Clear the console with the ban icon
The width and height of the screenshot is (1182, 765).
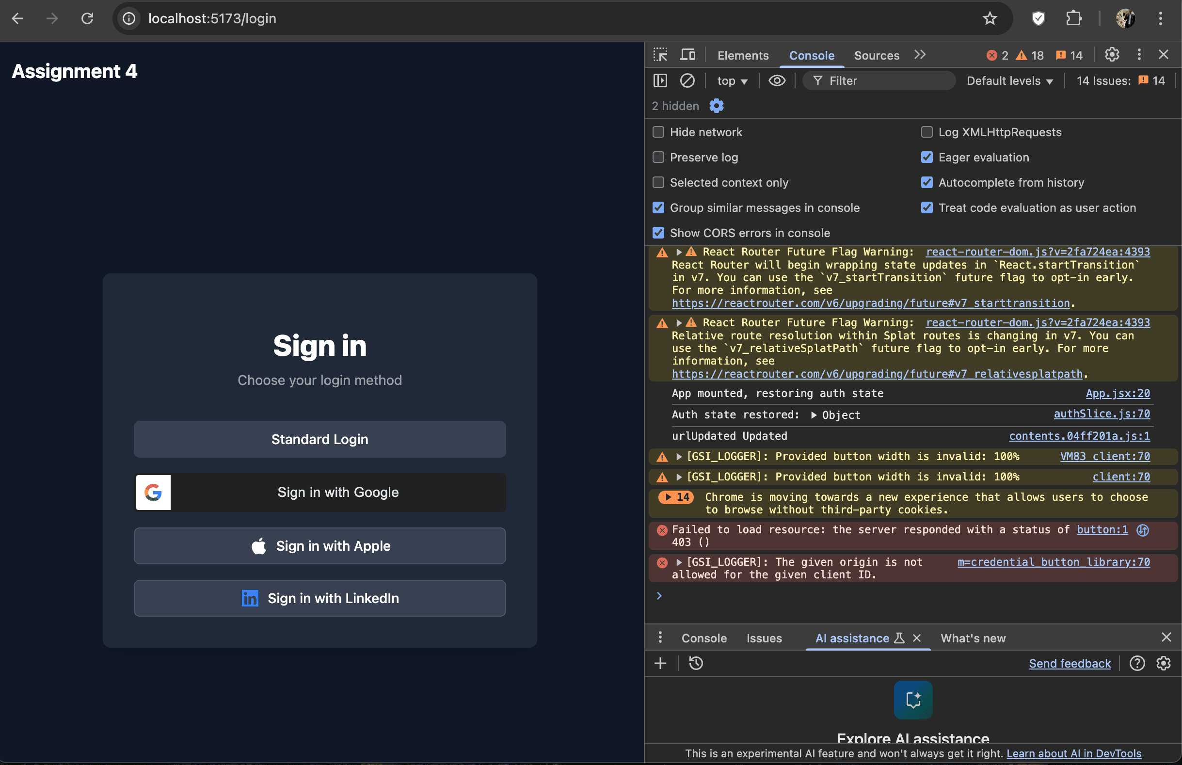click(687, 80)
